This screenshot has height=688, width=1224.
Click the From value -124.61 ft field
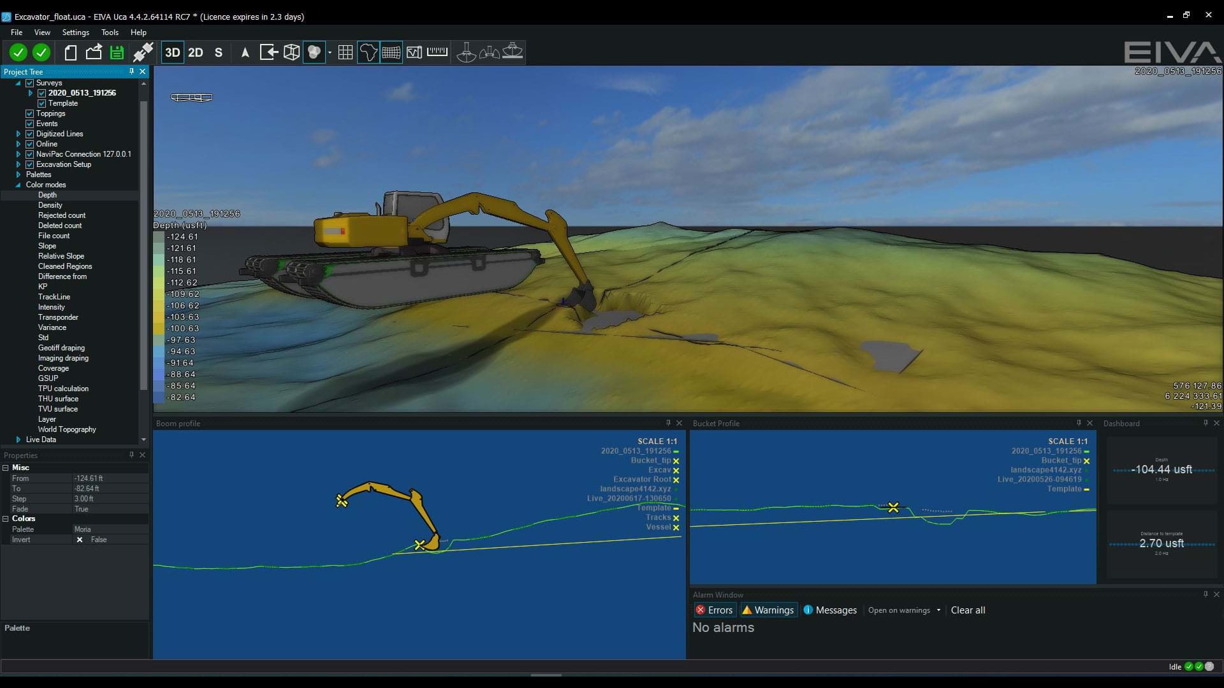pyautogui.click(x=110, y=478)
